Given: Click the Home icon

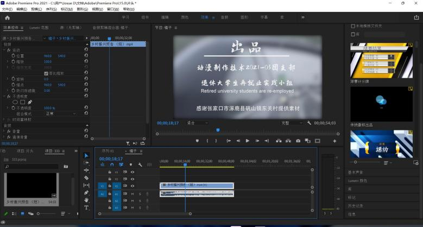Looking at the screenshot, I should (7, 18).
